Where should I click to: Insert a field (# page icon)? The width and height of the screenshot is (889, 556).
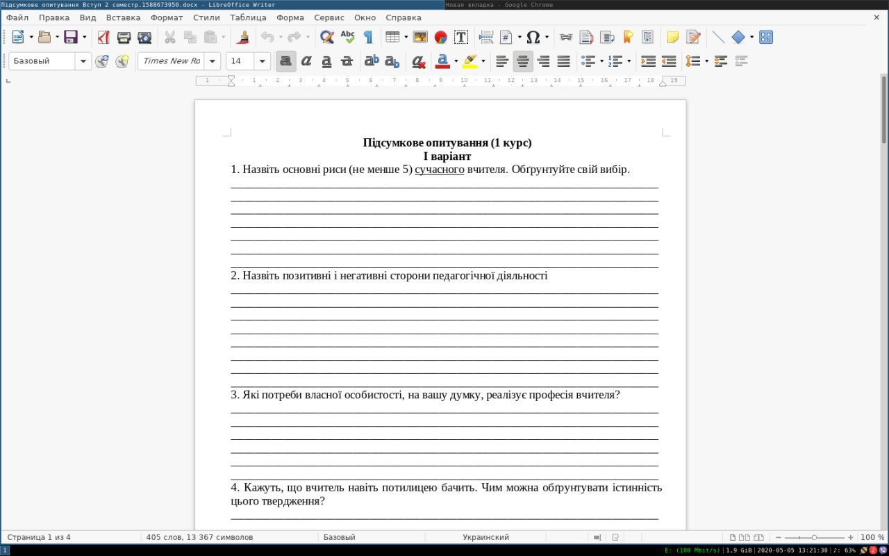506,37
